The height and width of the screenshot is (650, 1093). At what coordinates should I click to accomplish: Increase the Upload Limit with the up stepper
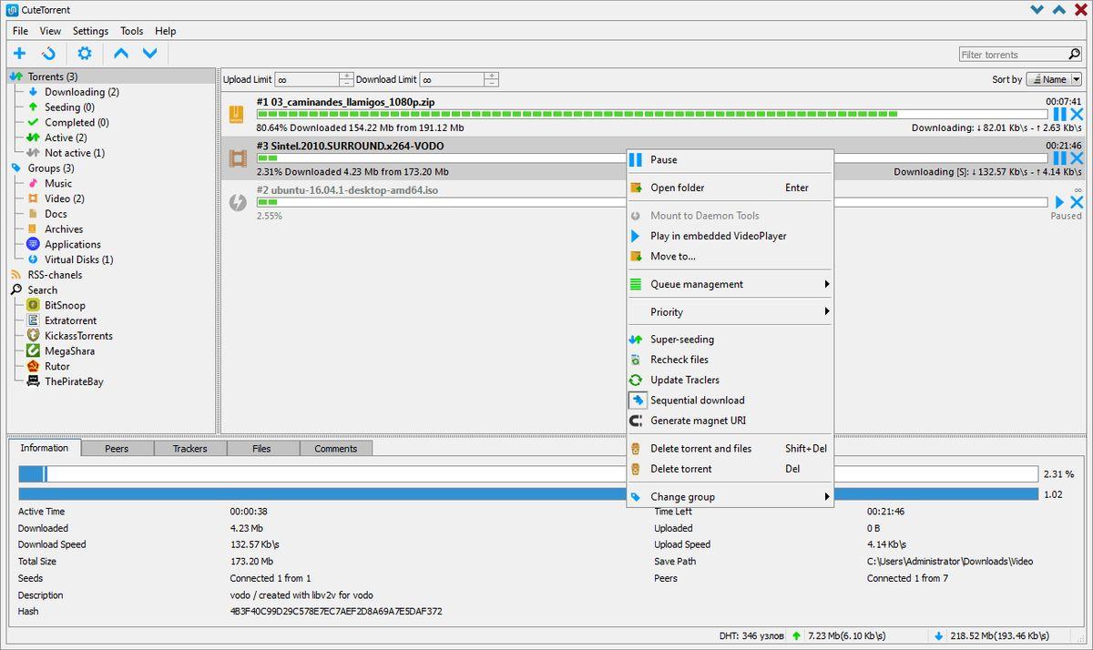[346, 76]
